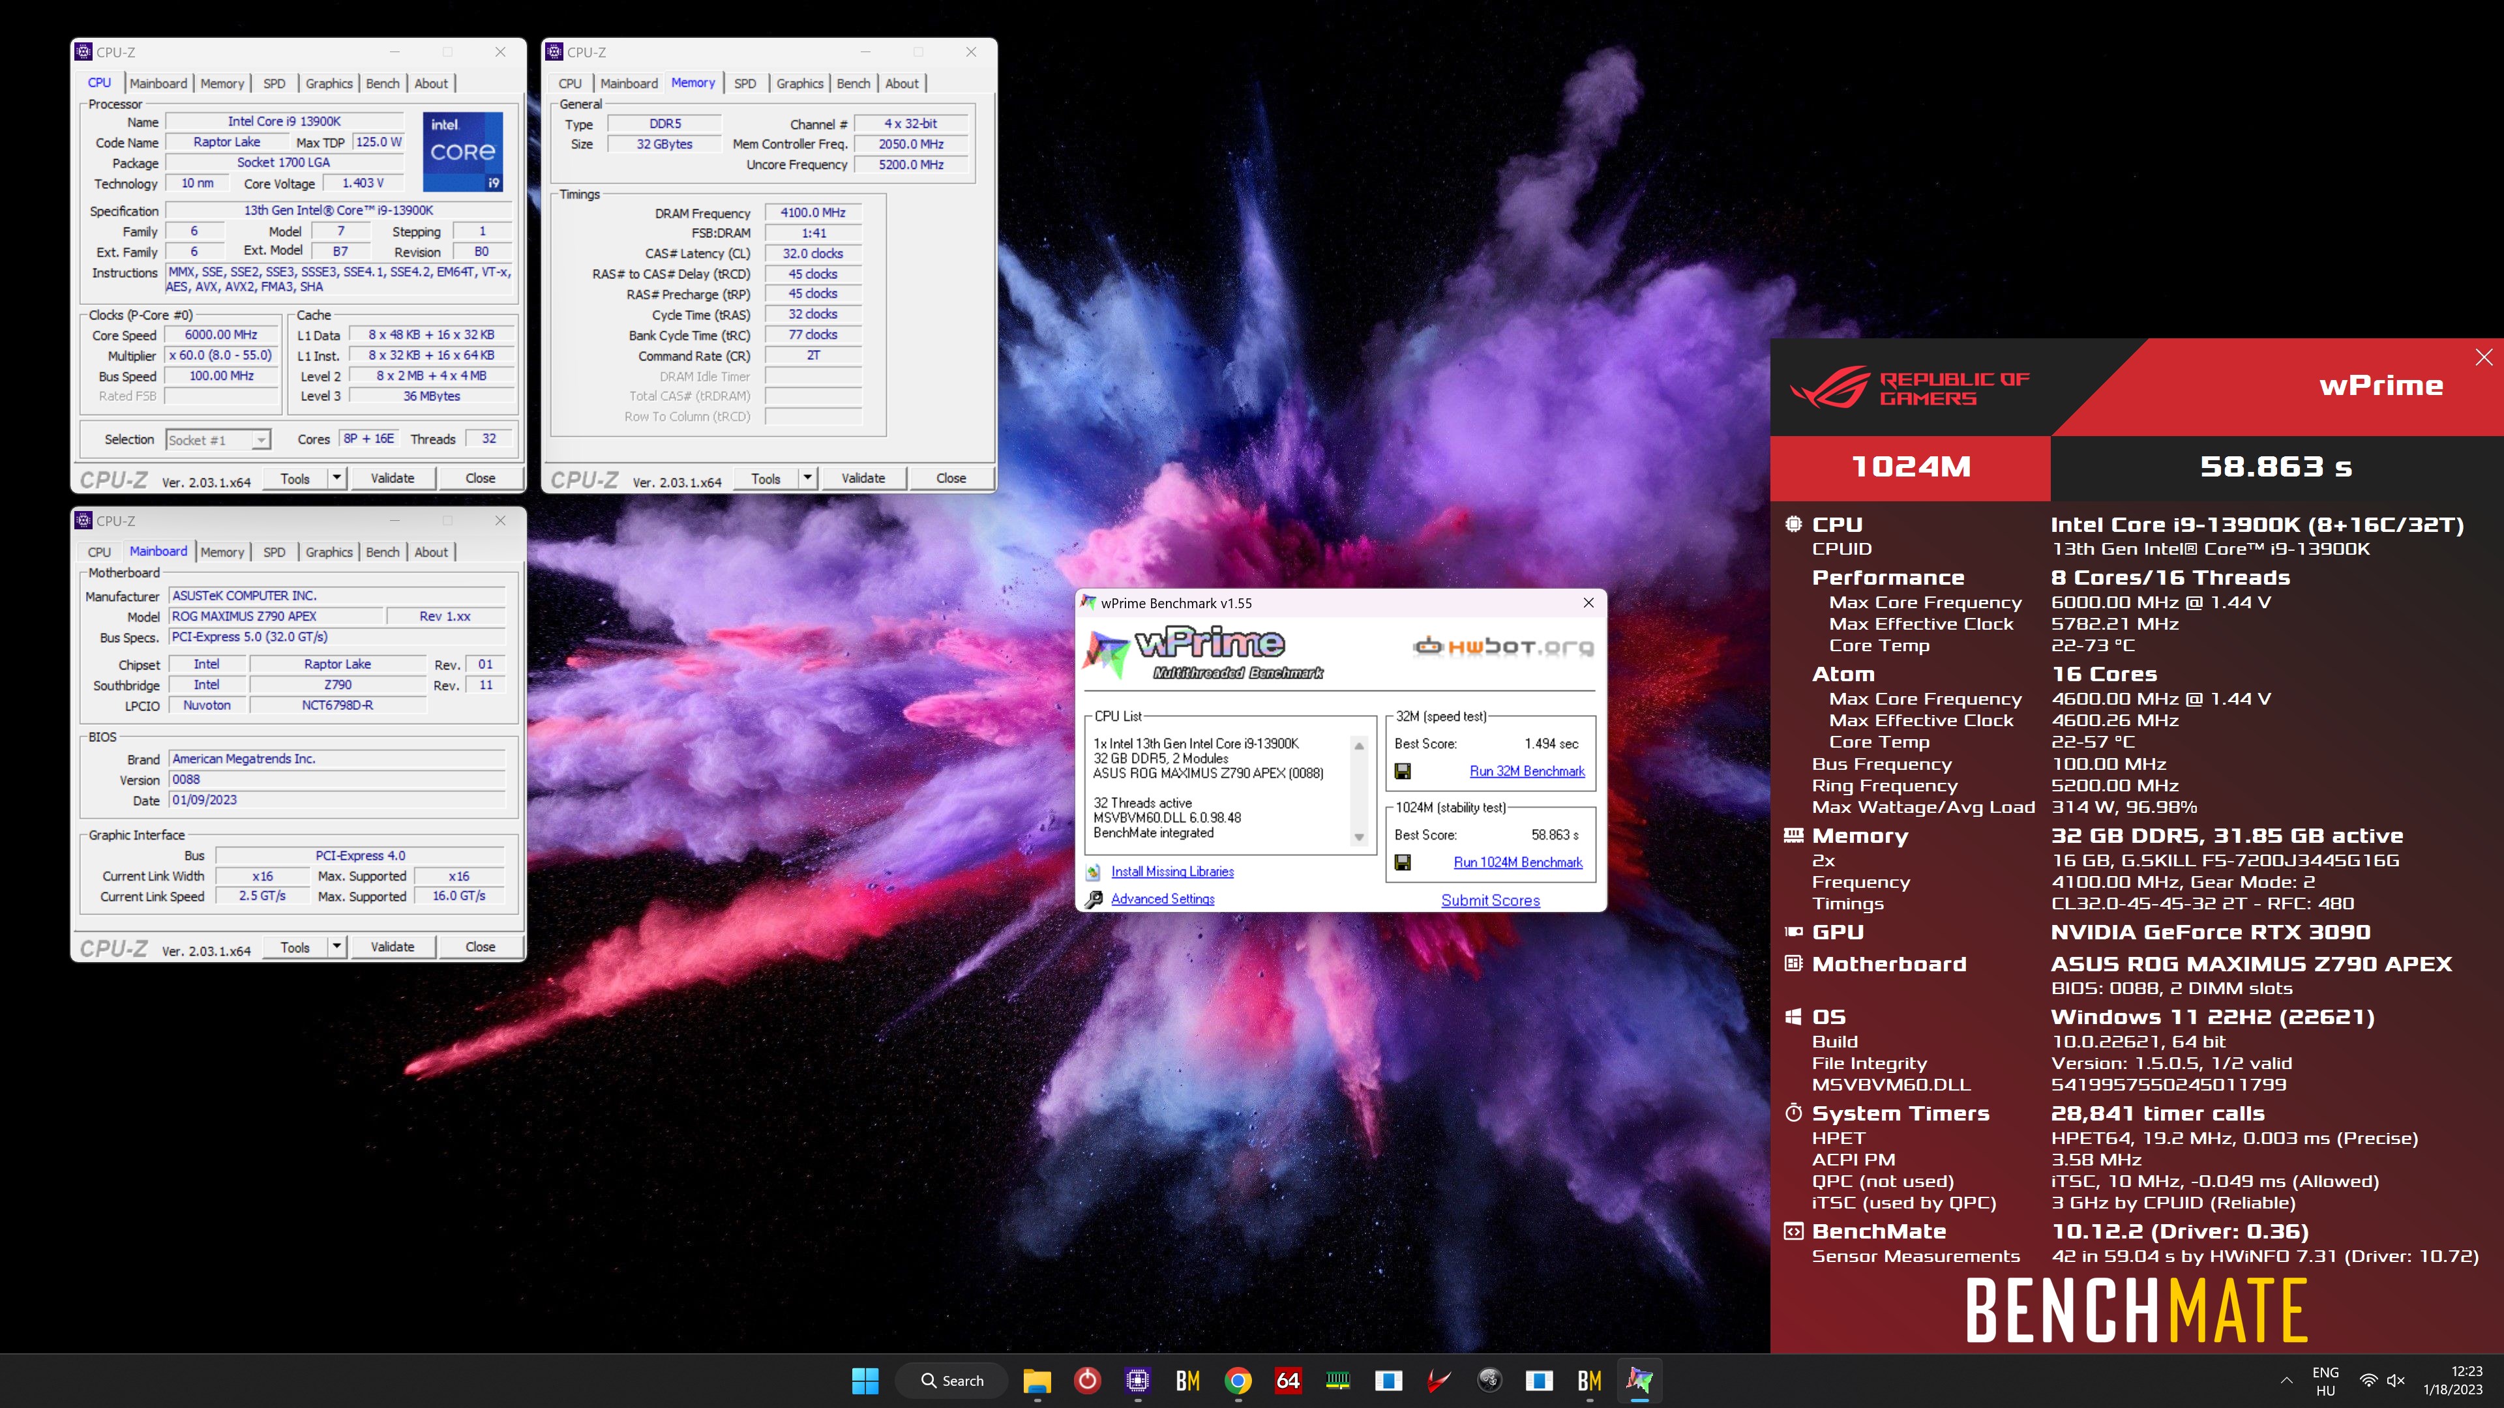This screenshot has width=2504, height=1408.
Task: Save the 32M best score via floppy icon
Action: (x=1403, y=772)
